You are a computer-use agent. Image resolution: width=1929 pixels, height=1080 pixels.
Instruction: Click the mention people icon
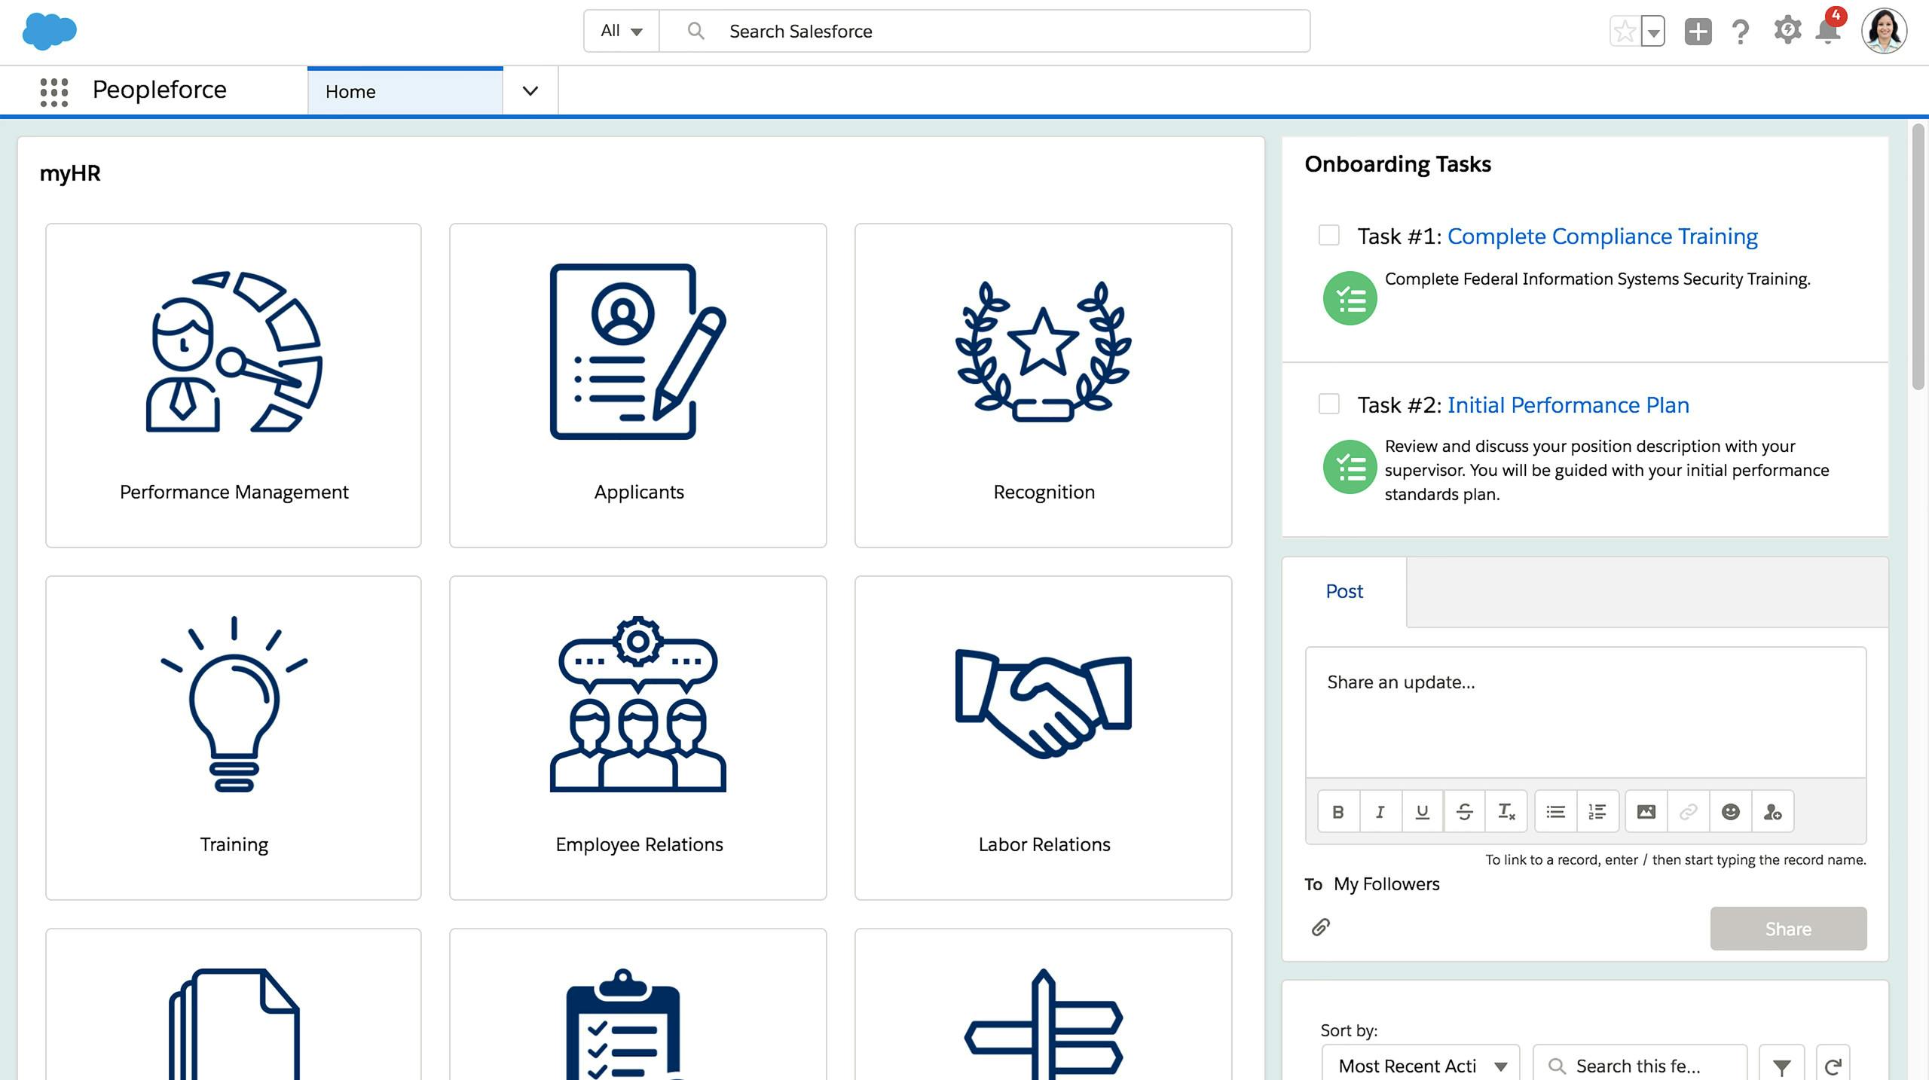(1773, 812)
